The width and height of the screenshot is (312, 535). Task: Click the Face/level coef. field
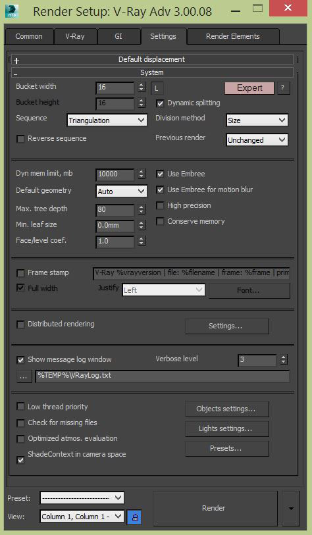coord(115,242)
